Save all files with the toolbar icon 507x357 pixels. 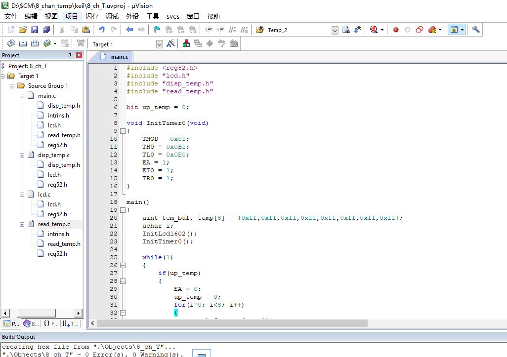(46, 30)
